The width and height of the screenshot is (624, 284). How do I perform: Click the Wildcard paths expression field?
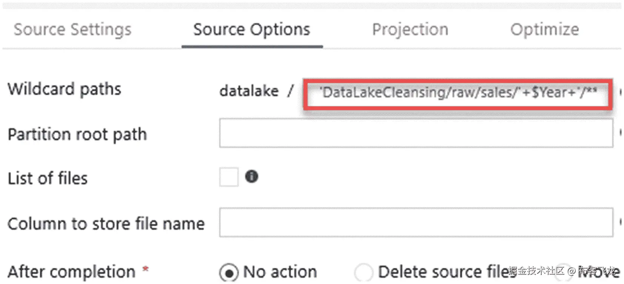[x=458, y=93]
